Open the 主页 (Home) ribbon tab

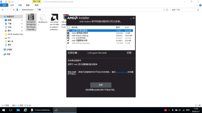pos(12,5)
